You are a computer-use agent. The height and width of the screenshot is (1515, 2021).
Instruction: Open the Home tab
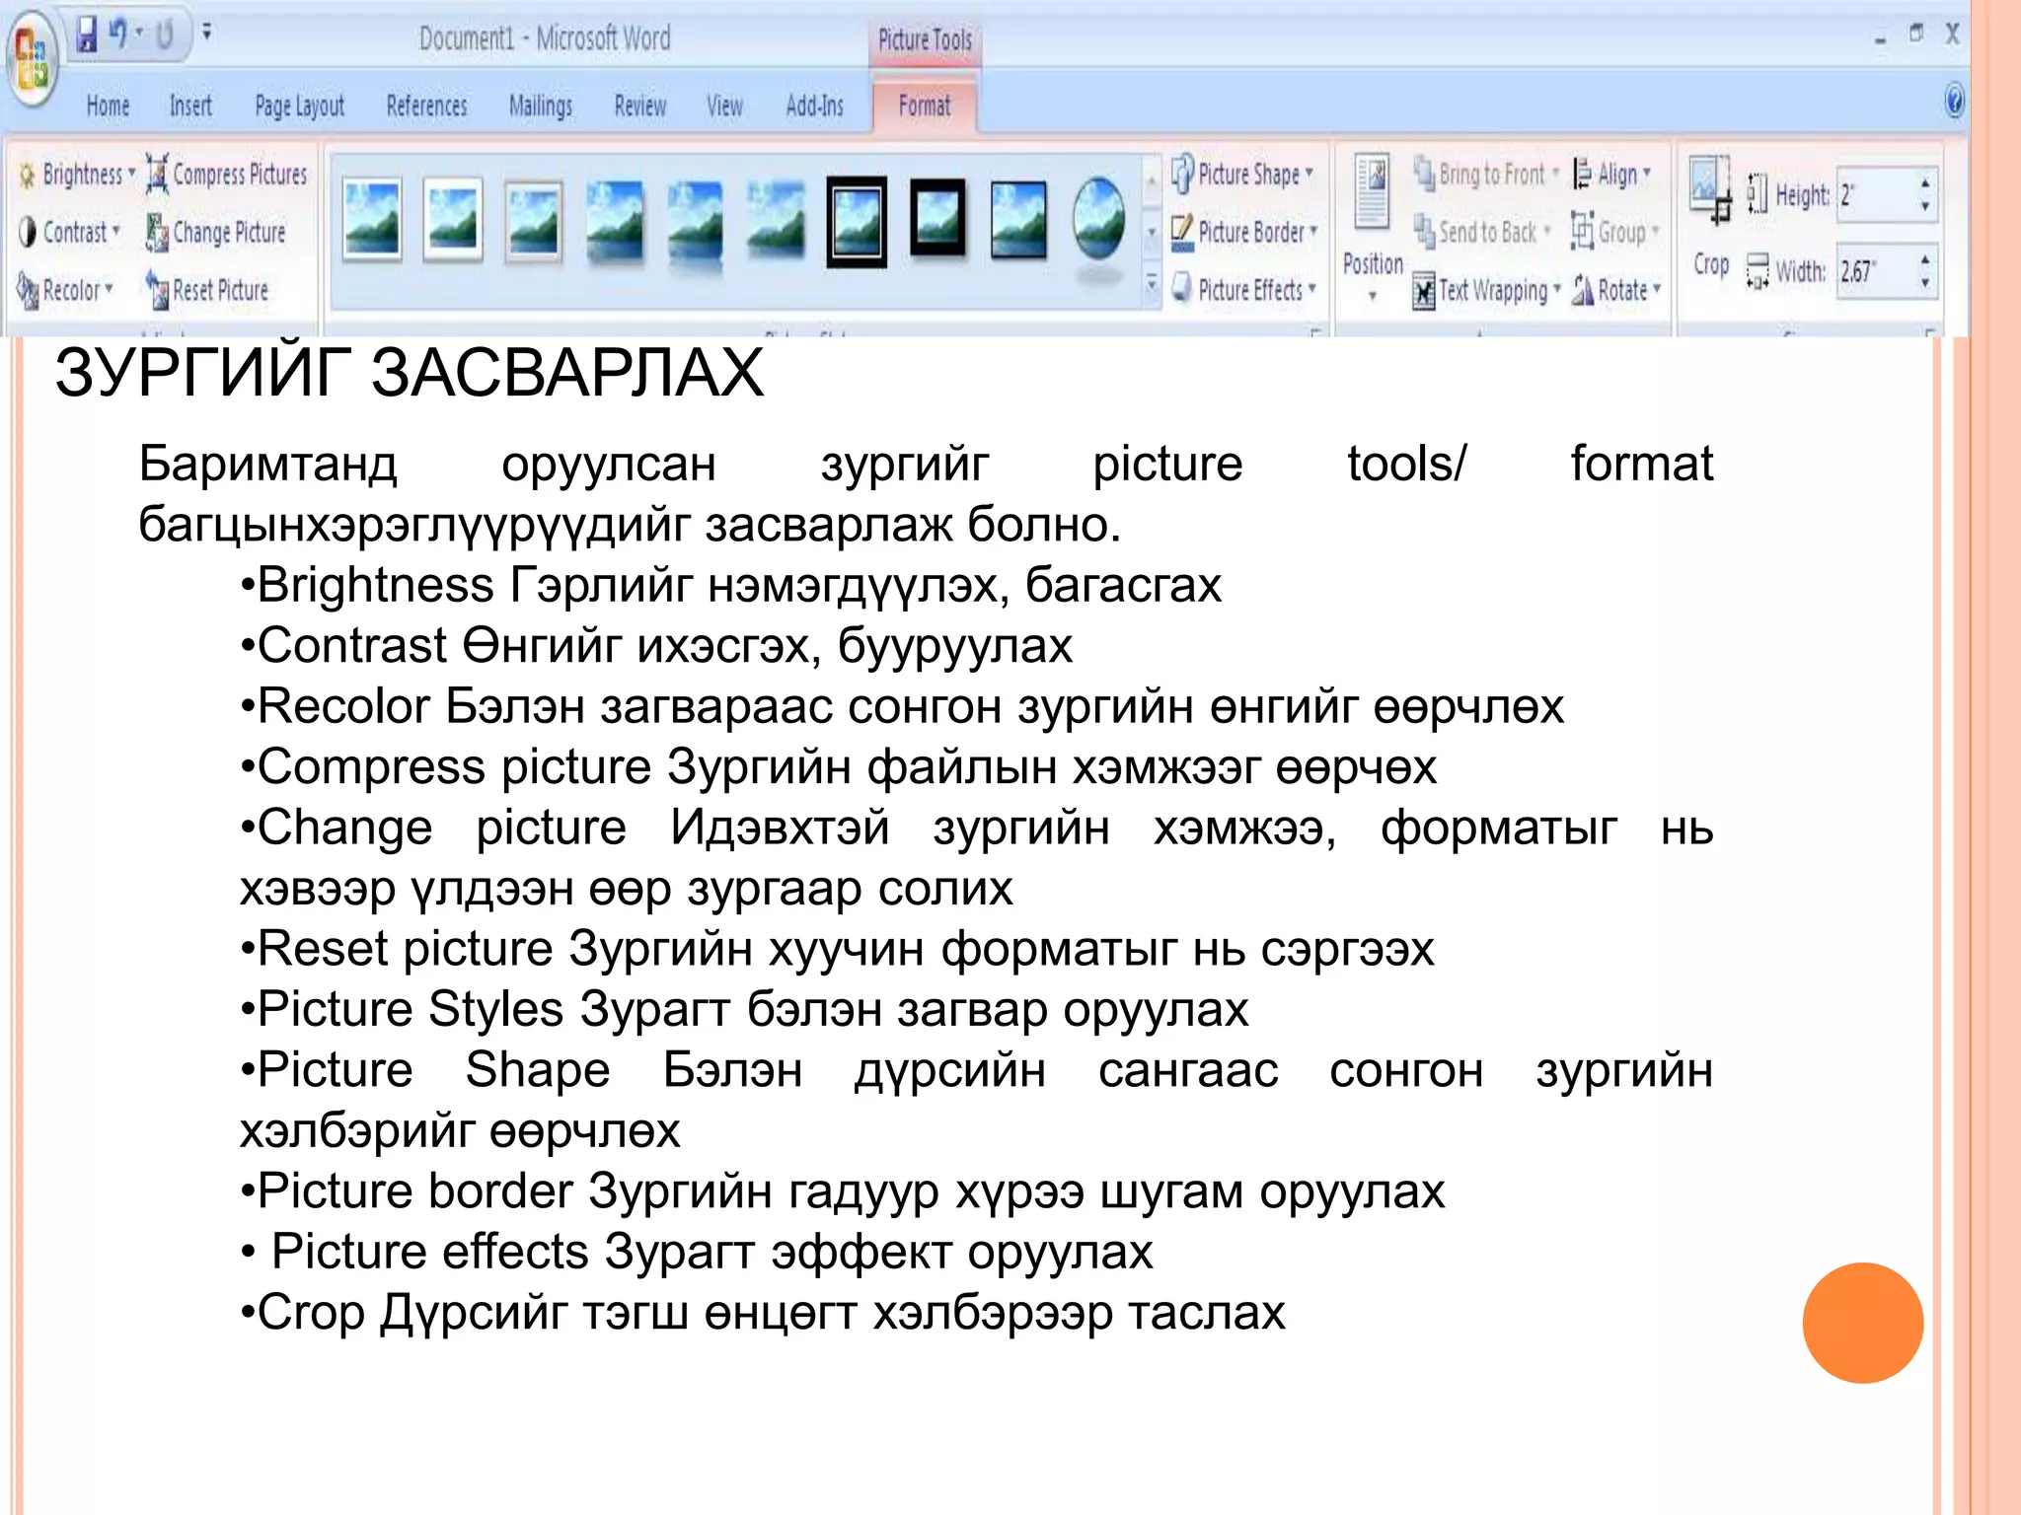tap(108, 106)
